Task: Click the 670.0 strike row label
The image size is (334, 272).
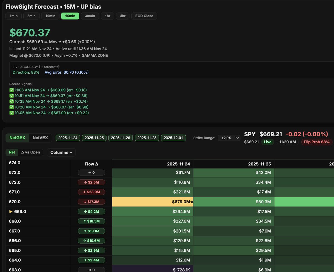Action: [15, 202]
